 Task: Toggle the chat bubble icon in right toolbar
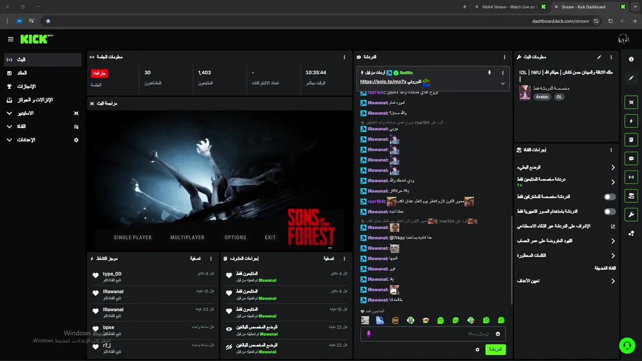631,158
